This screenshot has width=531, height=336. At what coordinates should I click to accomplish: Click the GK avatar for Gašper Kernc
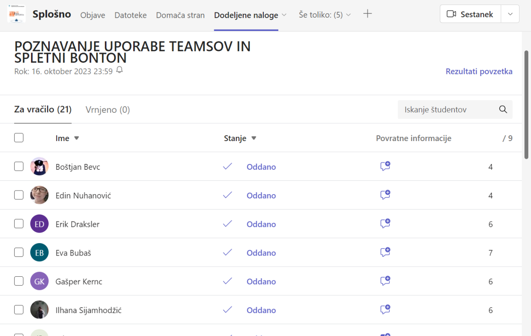pyautogui.click(x=39, y=281)
